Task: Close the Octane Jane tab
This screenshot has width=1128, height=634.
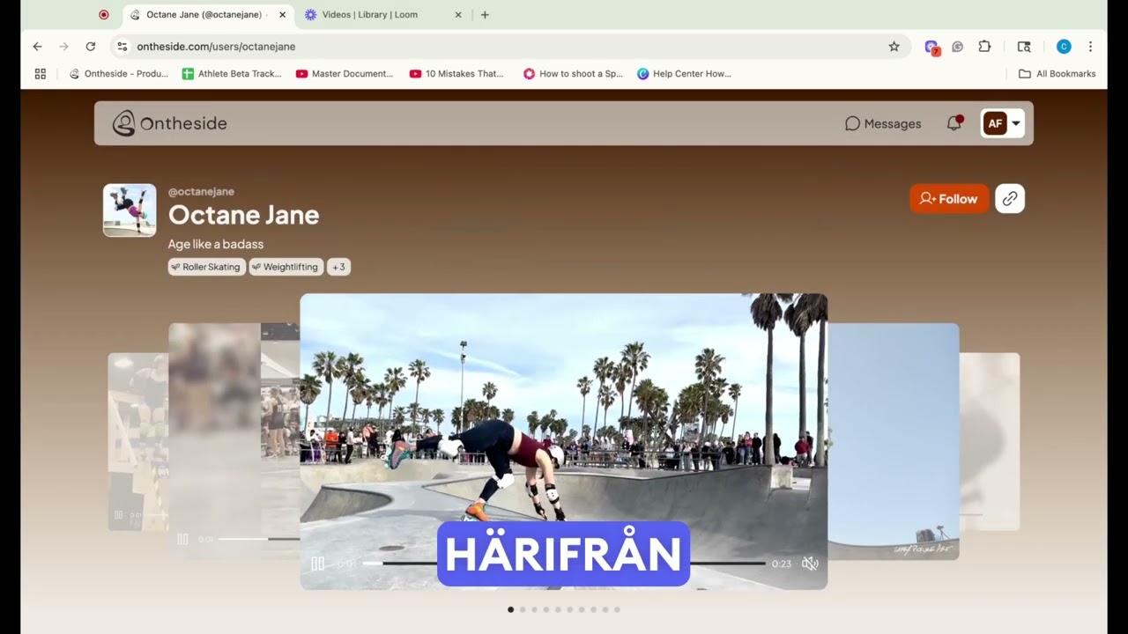Action: 282,15
